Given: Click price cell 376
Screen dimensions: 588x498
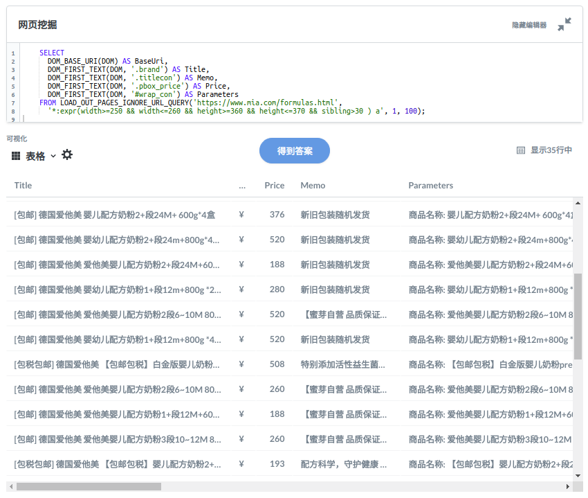Looking at the screenshot, I should (x=277, y=215).
